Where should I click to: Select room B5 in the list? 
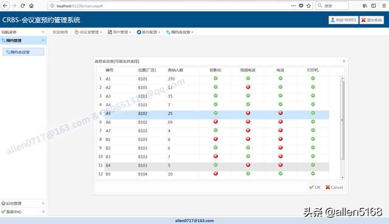click(x=213, y=174)
